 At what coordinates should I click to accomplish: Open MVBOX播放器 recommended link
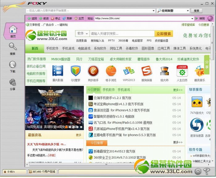61,59
